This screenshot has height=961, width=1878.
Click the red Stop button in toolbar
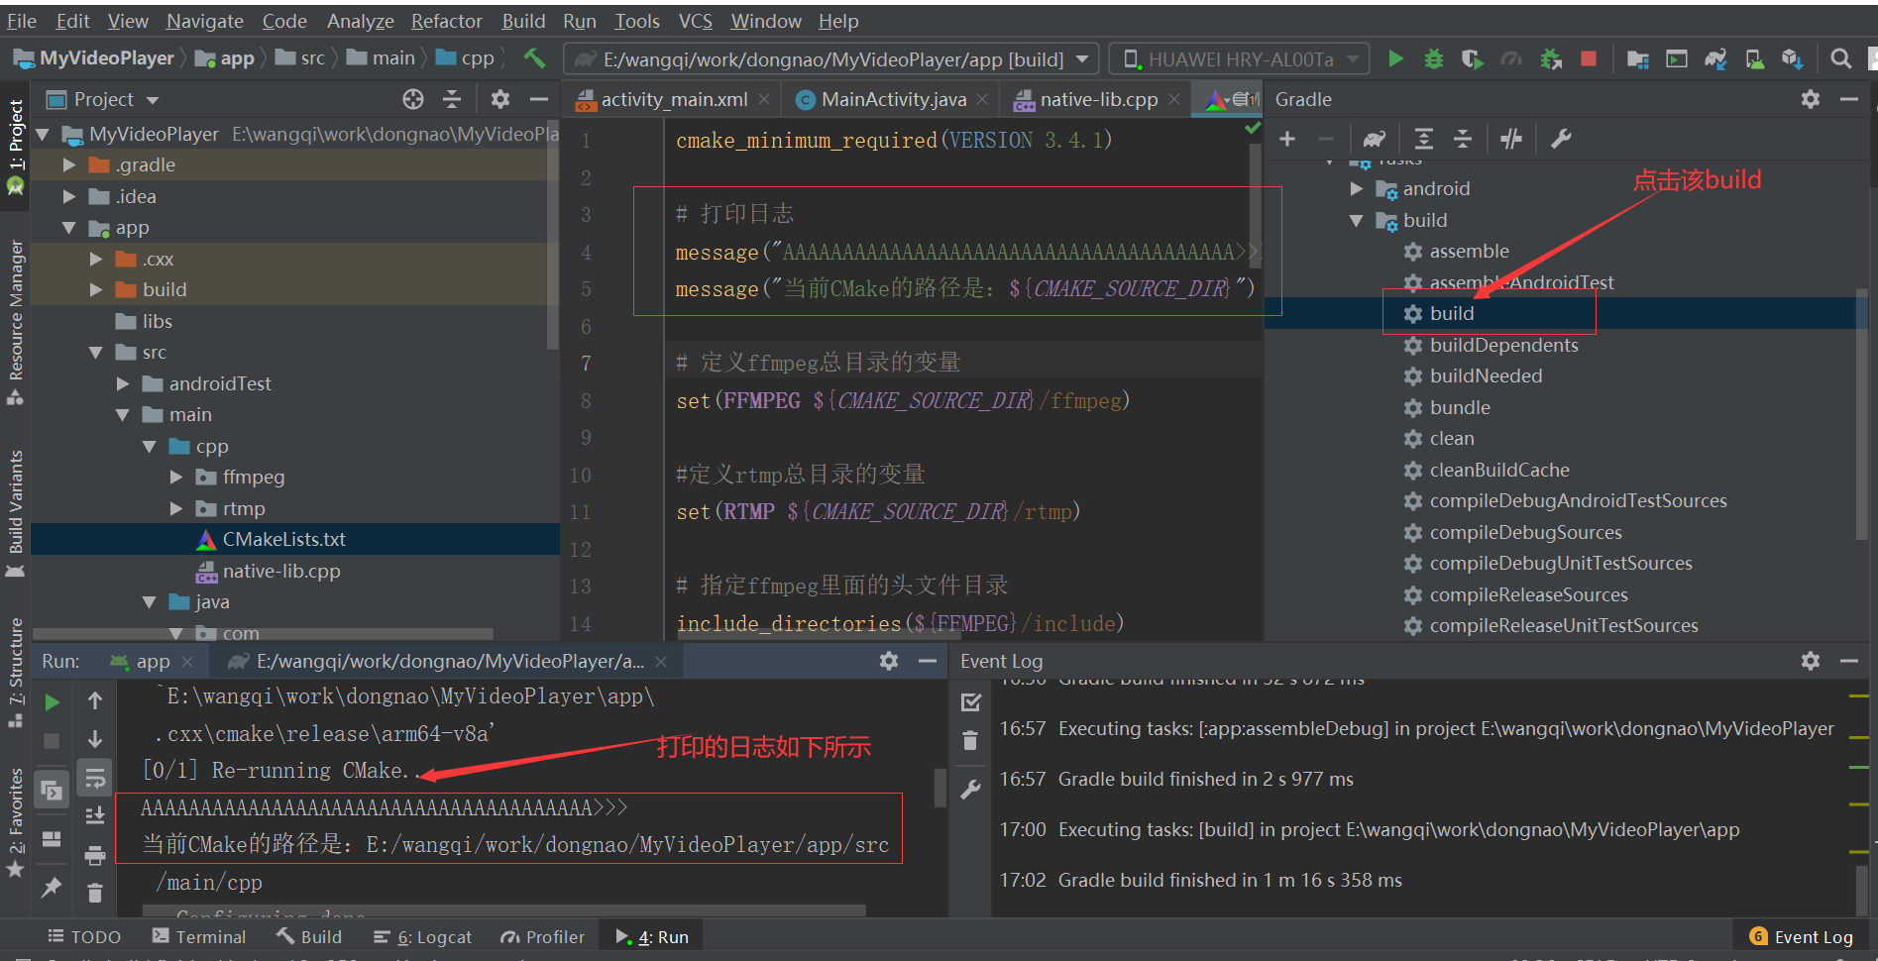point(1588,59)
